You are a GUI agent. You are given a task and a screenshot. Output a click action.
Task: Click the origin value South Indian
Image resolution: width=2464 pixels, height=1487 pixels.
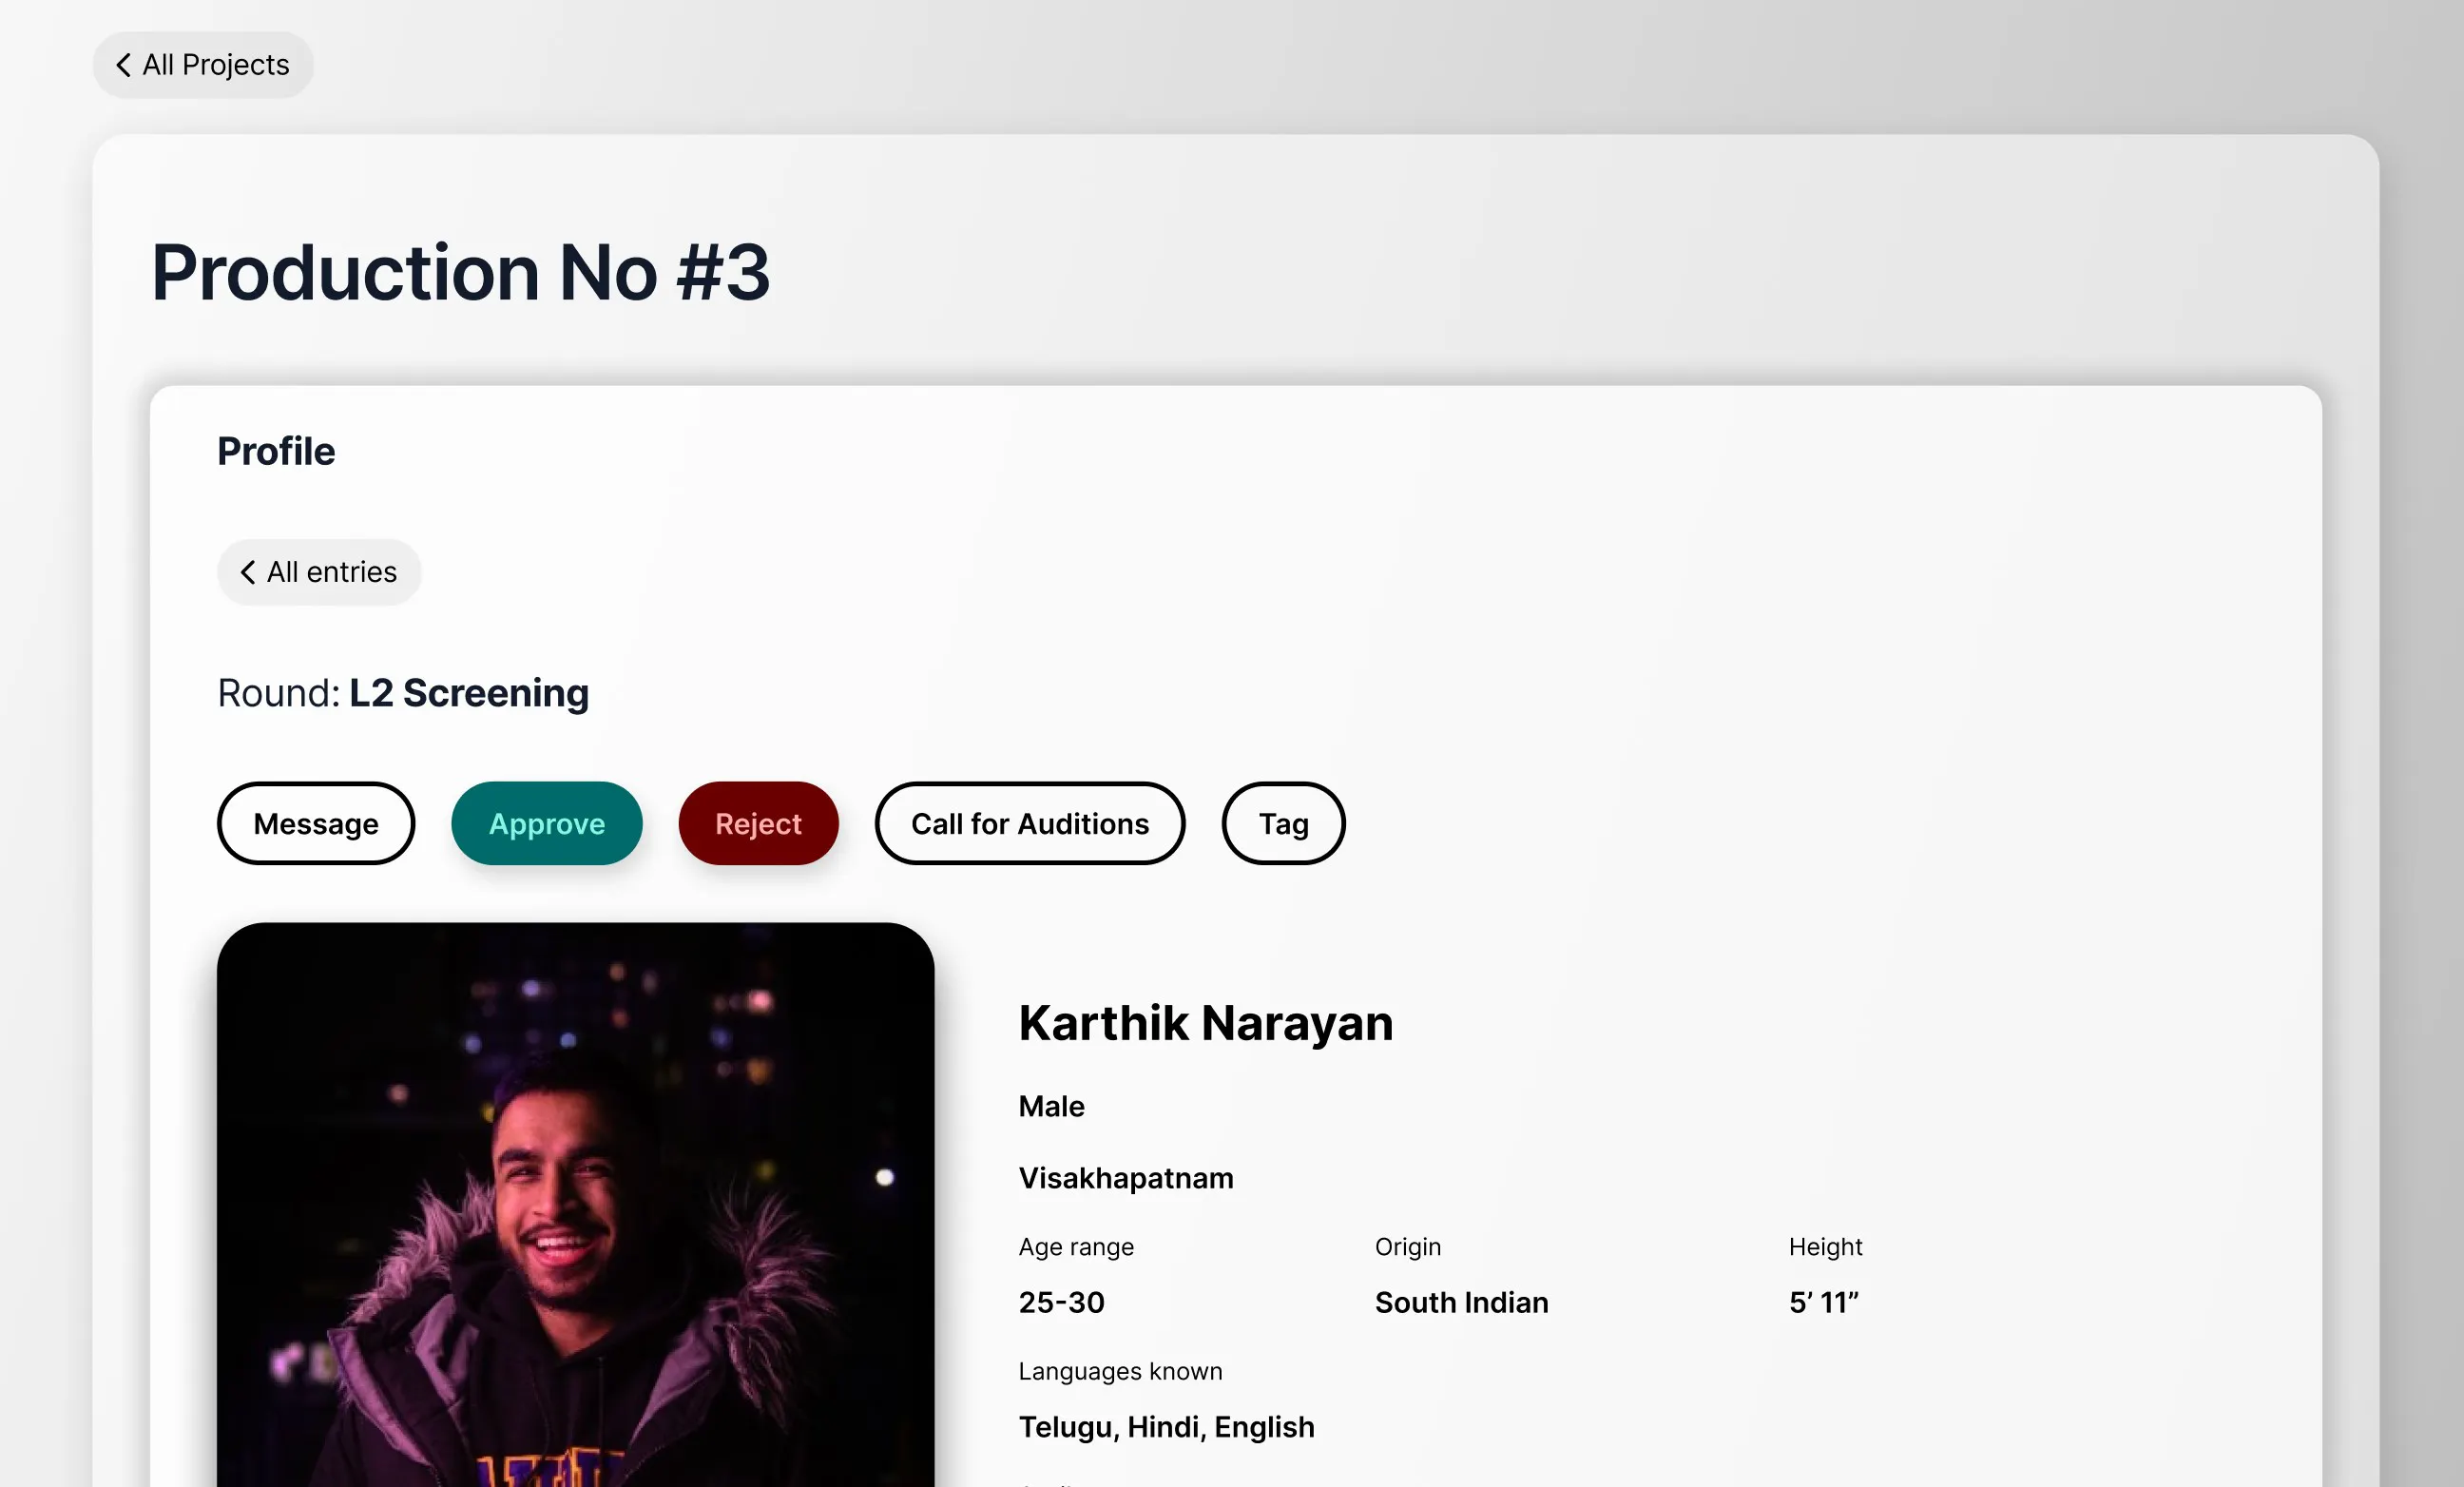(1461, 1302)
